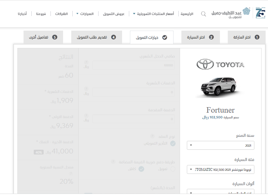Select the التأجير التمويلي contract type option
Image resolution: width=268 pixels, height=196 pixels.
(x=173, y=144)
